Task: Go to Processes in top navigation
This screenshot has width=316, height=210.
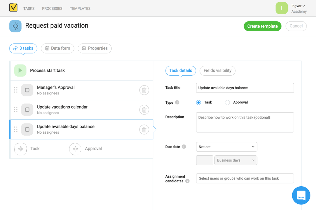Action: (x=52, y=9)
